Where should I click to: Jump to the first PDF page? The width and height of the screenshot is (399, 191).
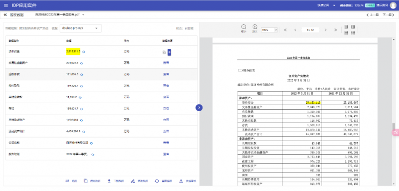(285, 30)
